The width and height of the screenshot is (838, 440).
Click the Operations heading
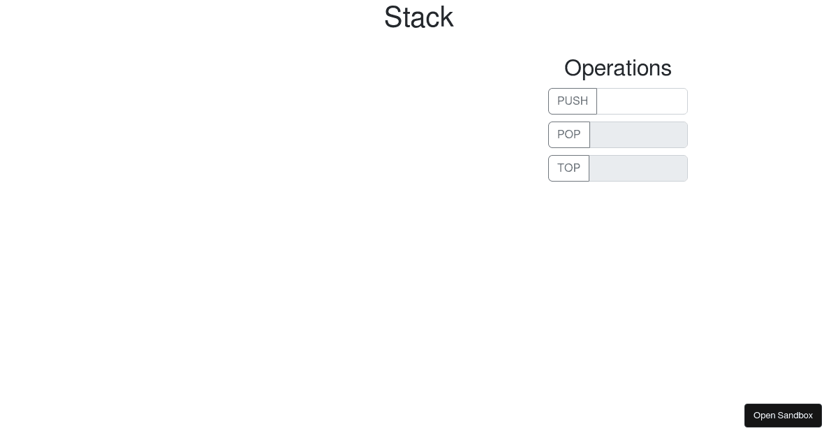coord(617,68)
